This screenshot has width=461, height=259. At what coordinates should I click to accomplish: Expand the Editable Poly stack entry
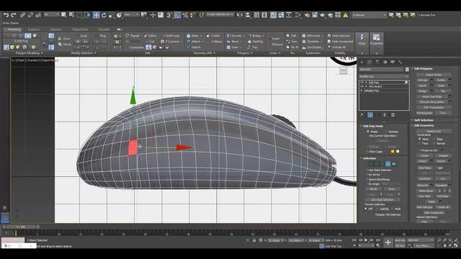[x=362, y=91]
